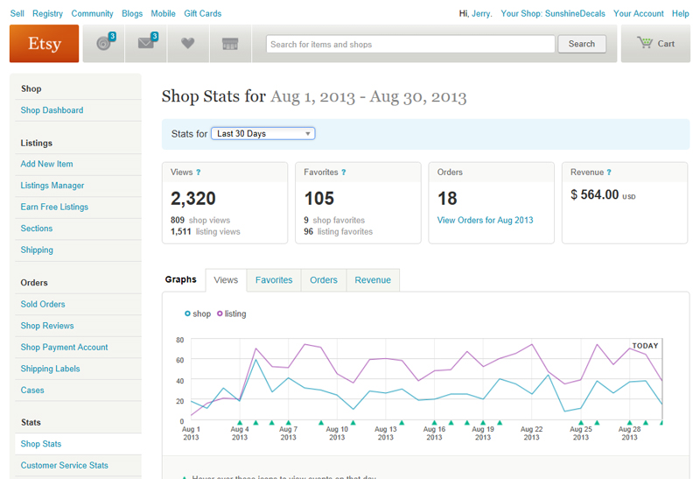Open View Orders for Aug 2013
This screenshot has height=479, width=700.
(485, 221)
